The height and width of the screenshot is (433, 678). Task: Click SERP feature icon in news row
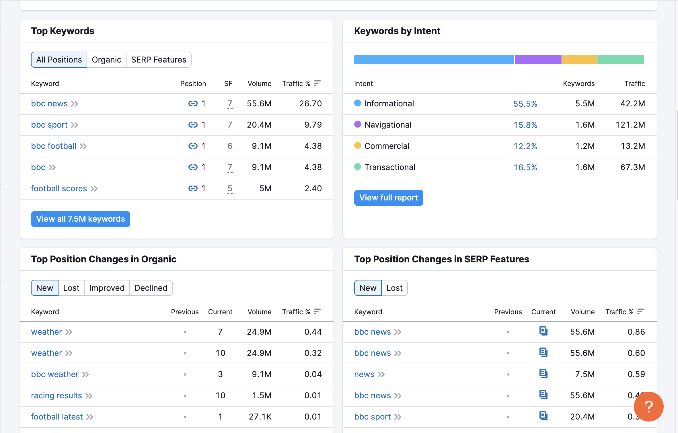(543, 374)
